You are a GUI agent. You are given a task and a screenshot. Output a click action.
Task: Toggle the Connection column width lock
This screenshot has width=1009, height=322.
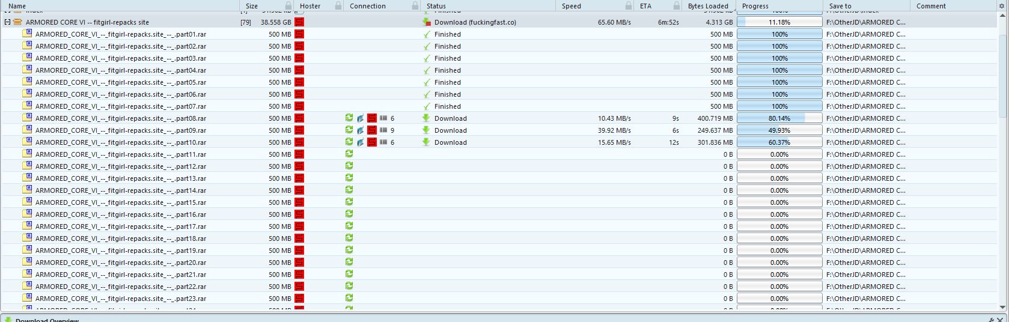pyautogui.click(x=415, y=6)
